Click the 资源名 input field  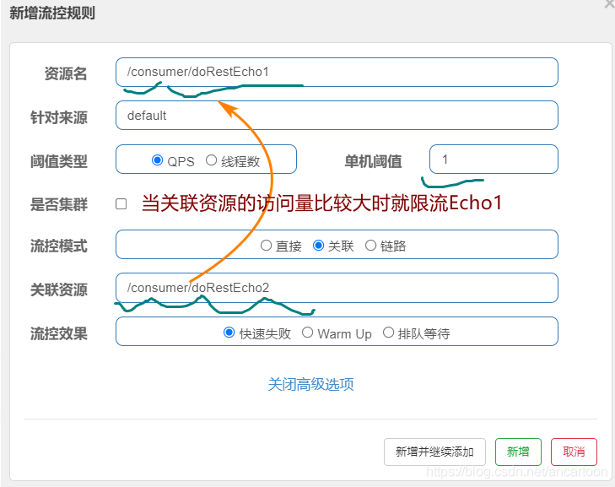[x=337, y=73]
